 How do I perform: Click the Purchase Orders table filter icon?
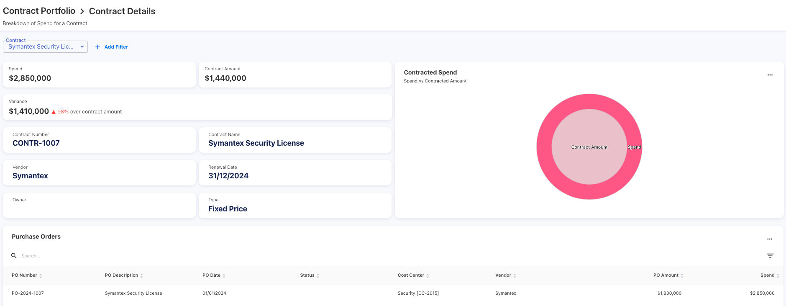tap(770, 256)
